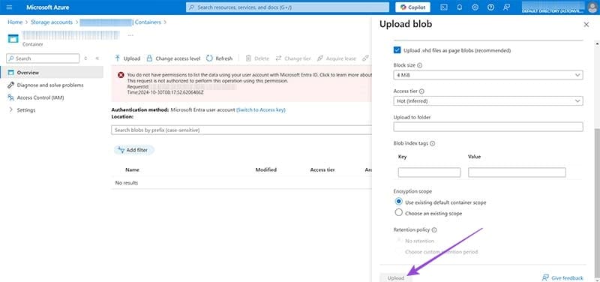600x282 pixels.
Task: Open Access Control (IAM)
Action: point(40,98)
